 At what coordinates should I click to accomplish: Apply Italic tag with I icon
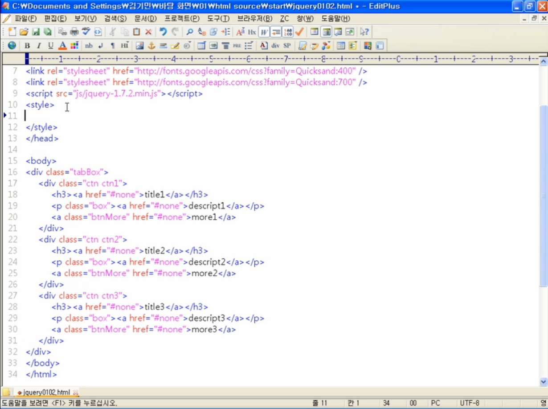click(39, 45)
